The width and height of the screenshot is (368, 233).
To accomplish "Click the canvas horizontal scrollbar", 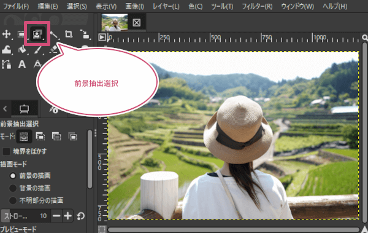I will (233, 229).
